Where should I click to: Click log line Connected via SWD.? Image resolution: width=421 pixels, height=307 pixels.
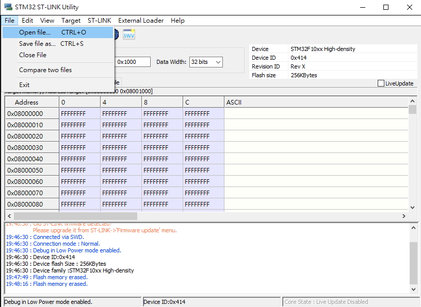pos(45,237)
